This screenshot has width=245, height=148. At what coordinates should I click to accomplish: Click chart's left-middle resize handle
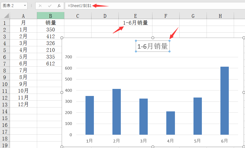point(62,93)
